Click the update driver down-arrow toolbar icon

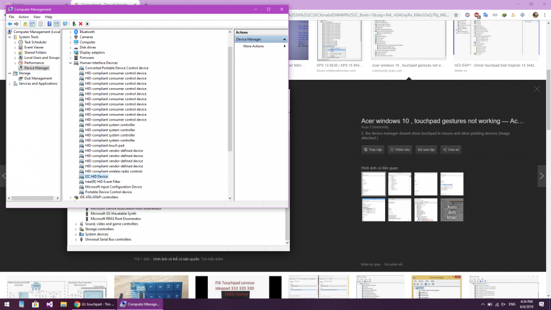click(87, 24)
